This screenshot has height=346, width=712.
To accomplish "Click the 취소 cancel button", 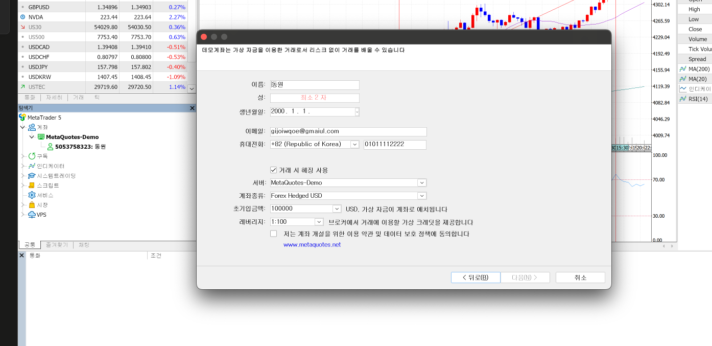I will (580, 278).
